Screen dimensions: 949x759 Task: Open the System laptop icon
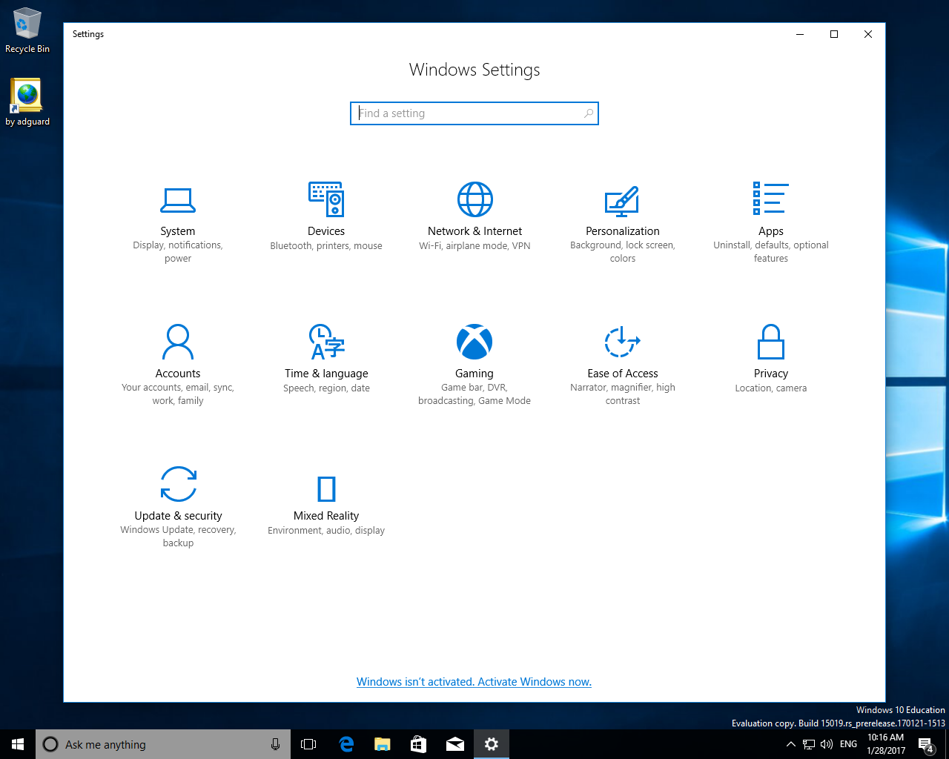pos(178,199)
